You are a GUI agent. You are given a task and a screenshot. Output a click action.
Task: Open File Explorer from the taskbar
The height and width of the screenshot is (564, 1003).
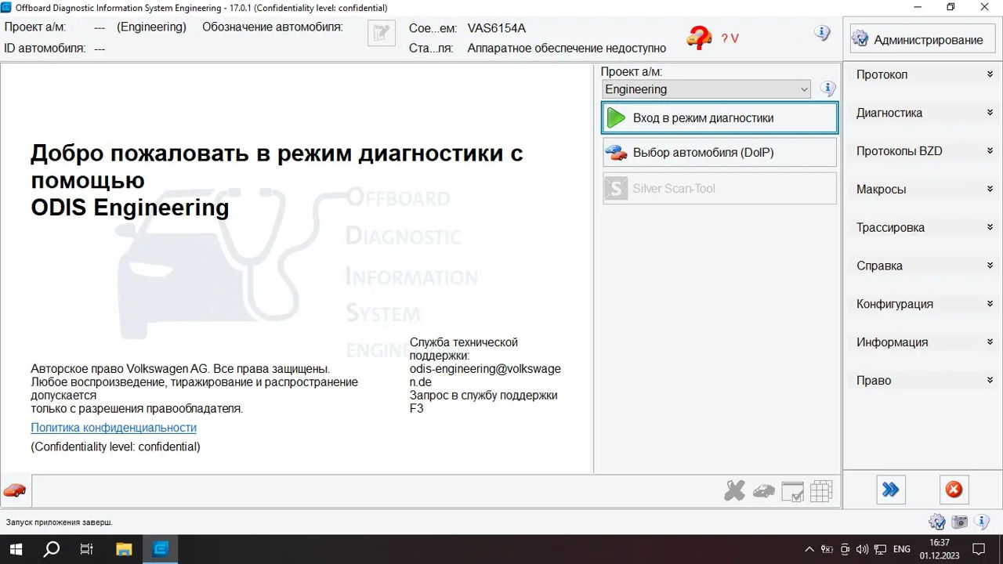(124, 549)
